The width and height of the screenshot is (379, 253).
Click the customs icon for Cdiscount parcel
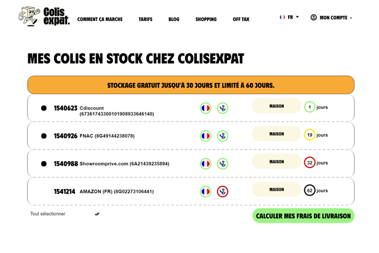(x=223, y=108)
